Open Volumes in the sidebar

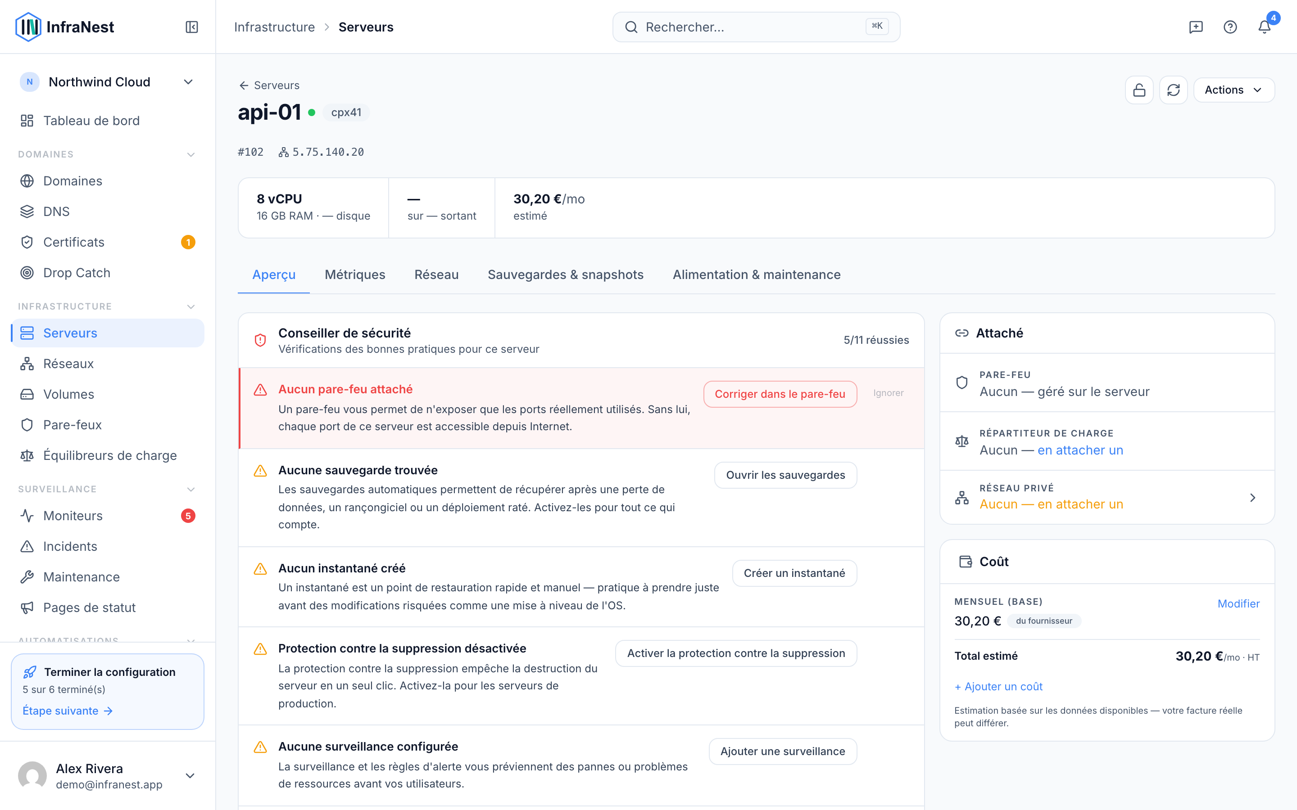click(107, 394)
